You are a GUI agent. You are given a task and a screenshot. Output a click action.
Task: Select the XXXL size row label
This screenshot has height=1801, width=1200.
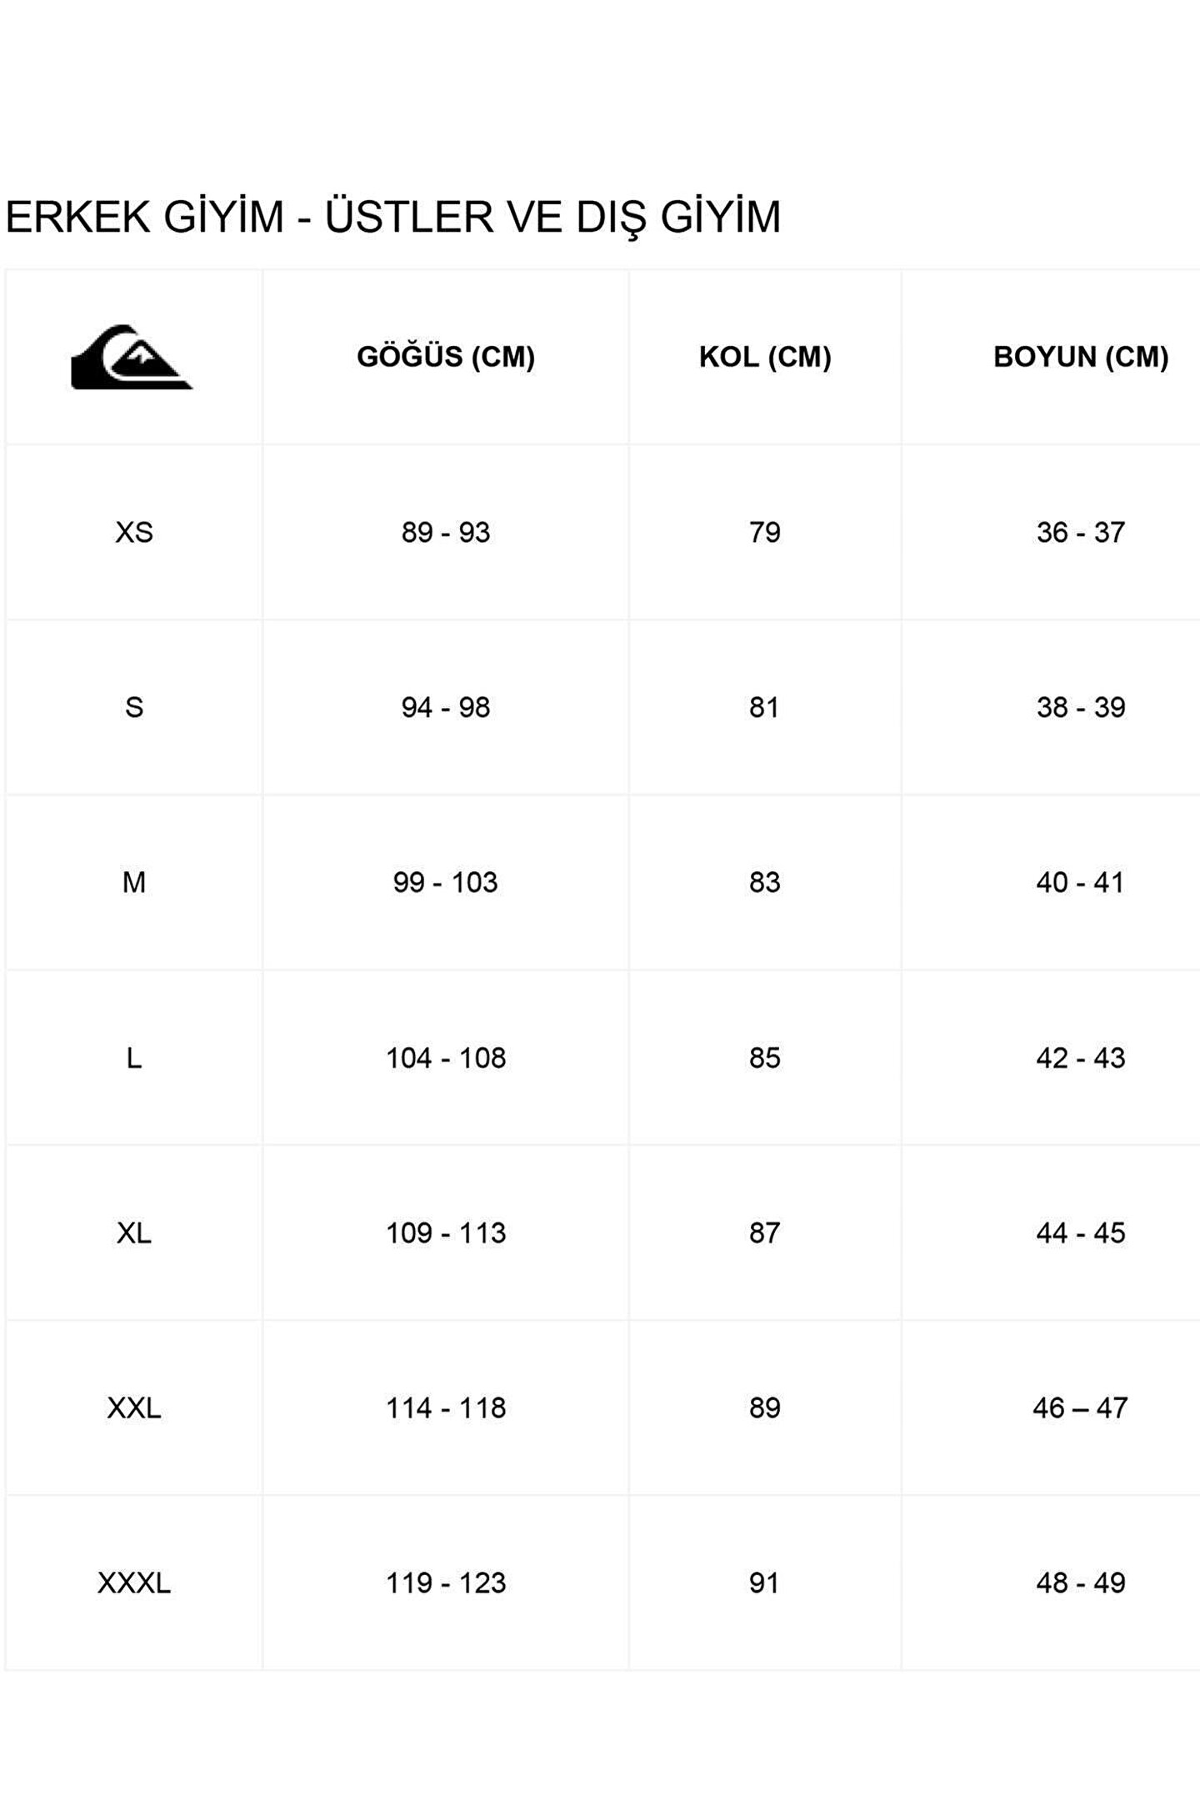tap(134, 1583)
